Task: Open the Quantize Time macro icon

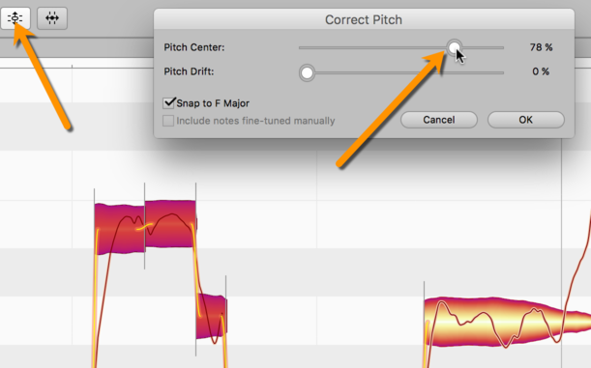Action: pos(52,17)
